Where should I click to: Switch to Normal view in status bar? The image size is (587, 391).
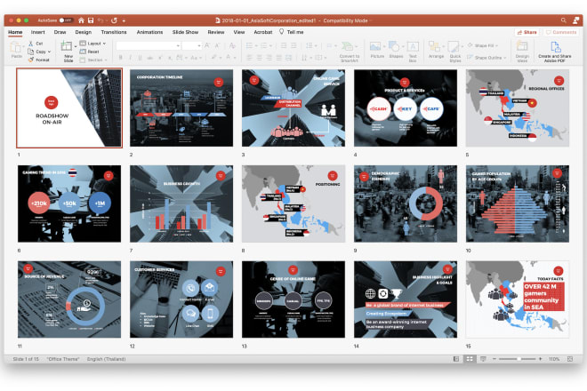point(455,359)
